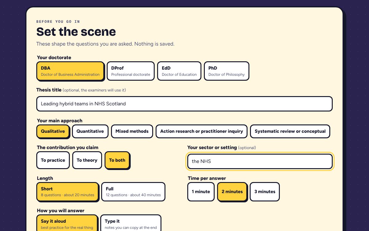Select the To both contribution option
This screenshot has height=231, width=369.
click(117, 160)
